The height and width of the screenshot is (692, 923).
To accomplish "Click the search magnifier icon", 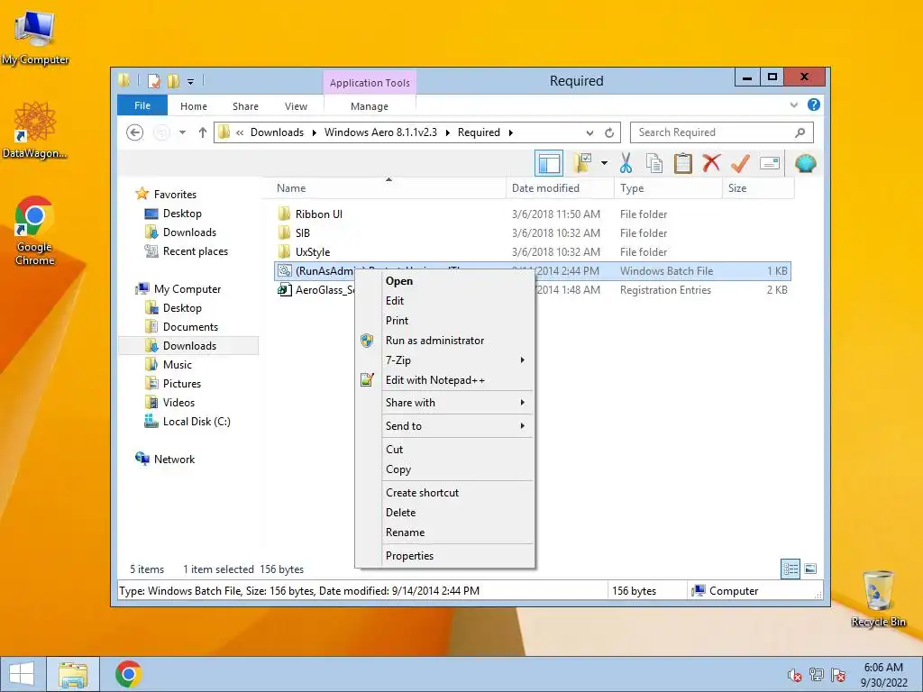I will (x=800, y=132).
